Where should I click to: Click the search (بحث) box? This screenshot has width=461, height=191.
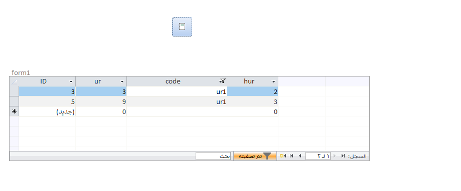214,156
